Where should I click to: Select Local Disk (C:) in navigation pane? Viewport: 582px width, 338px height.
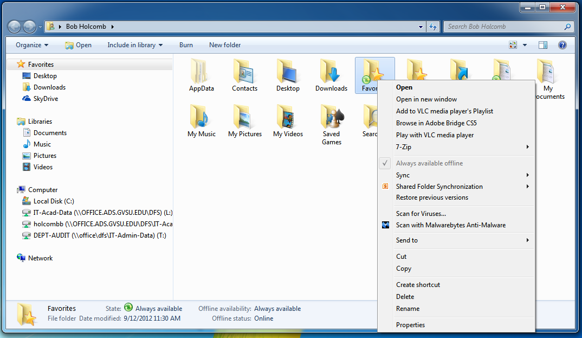click(x=54, y=201)
